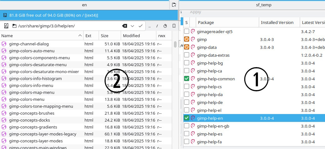The width and height of the screenshot is (325, 149).
Task: Click the disk icon in the free-space bar
Action: tap(5, 15)
